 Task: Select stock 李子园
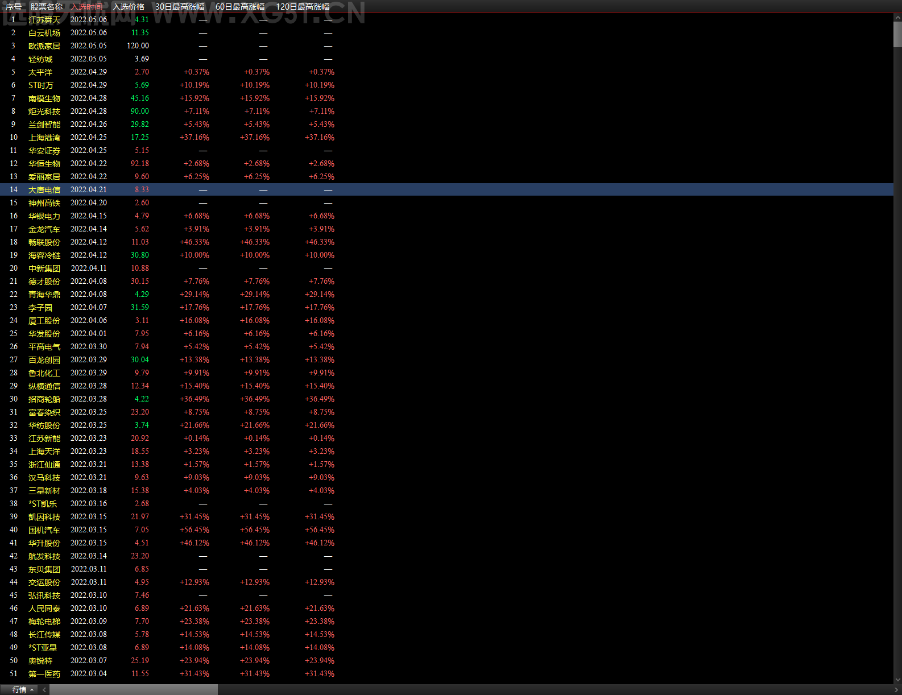[x=40, y=308]
